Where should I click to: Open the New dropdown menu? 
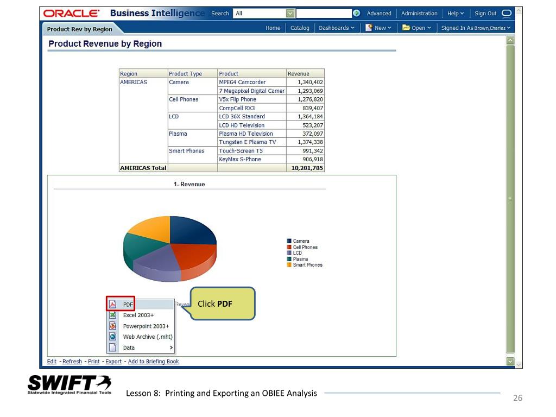coord(383,28)
